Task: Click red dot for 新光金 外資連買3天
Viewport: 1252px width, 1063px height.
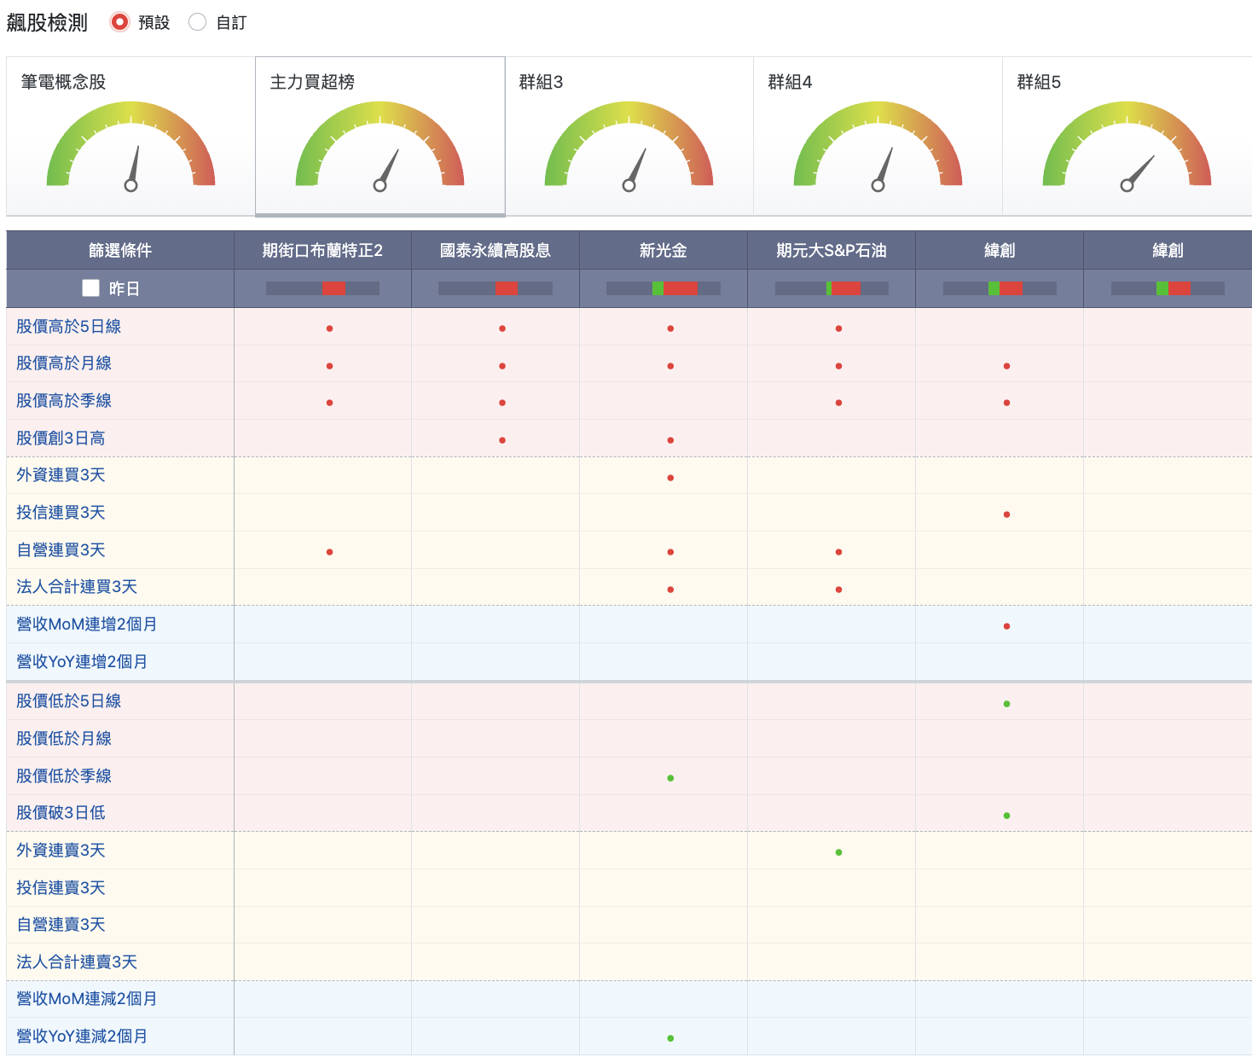Action: 670,478
